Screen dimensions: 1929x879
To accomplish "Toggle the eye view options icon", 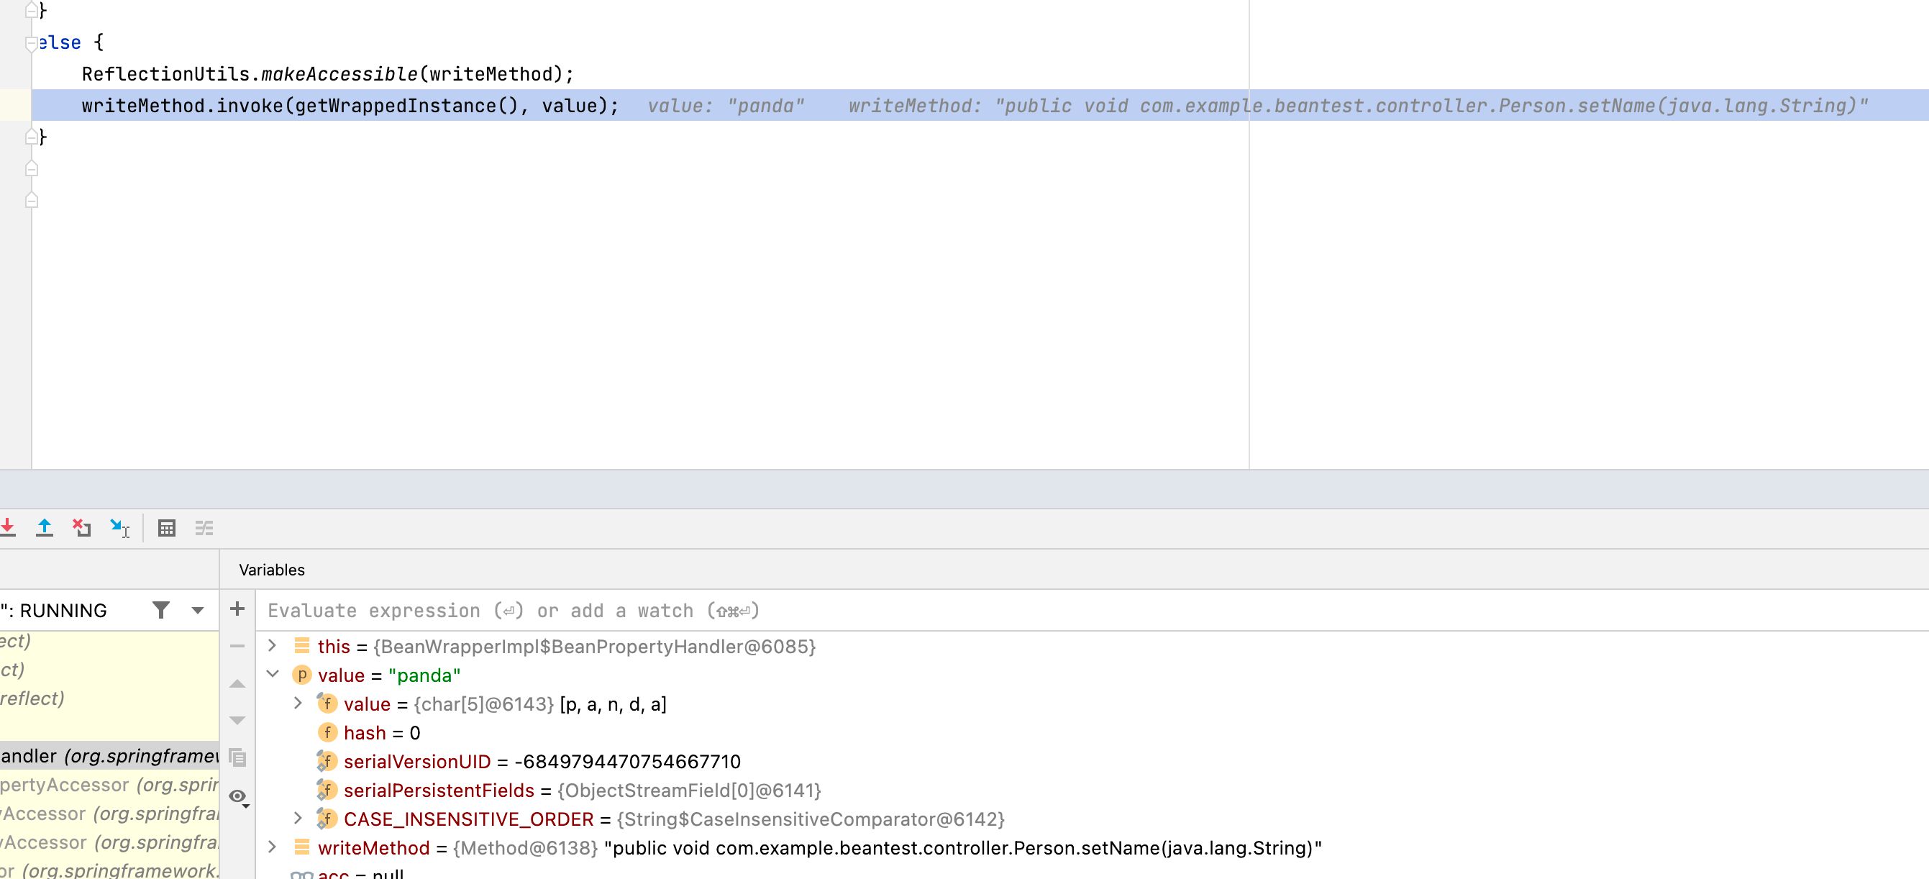I will click(x=239, y=797).
